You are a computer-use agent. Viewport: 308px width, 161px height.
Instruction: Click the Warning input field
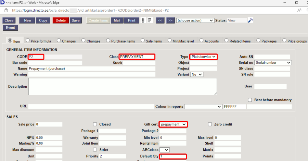coord(92,74)
